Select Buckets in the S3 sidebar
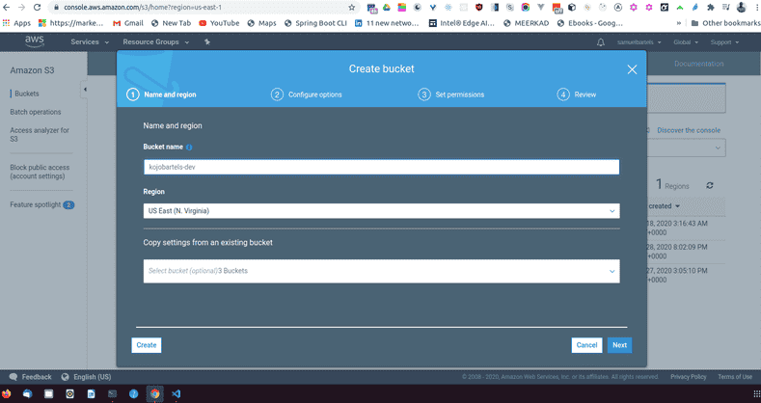 [x=27, y=94]
